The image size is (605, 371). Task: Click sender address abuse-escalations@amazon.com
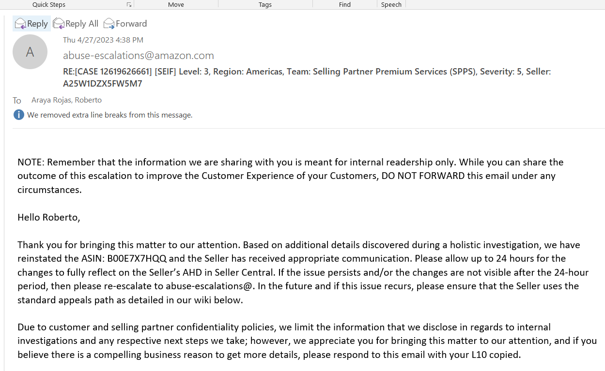pos(138,55)
